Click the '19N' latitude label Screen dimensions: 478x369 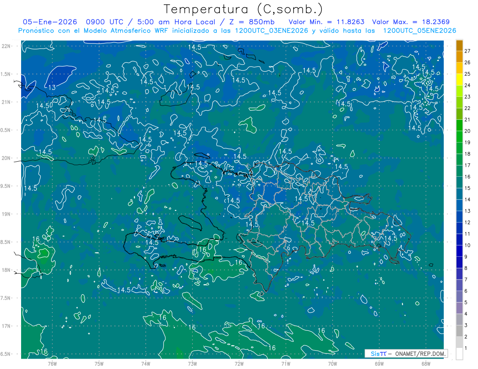[6, 214]
